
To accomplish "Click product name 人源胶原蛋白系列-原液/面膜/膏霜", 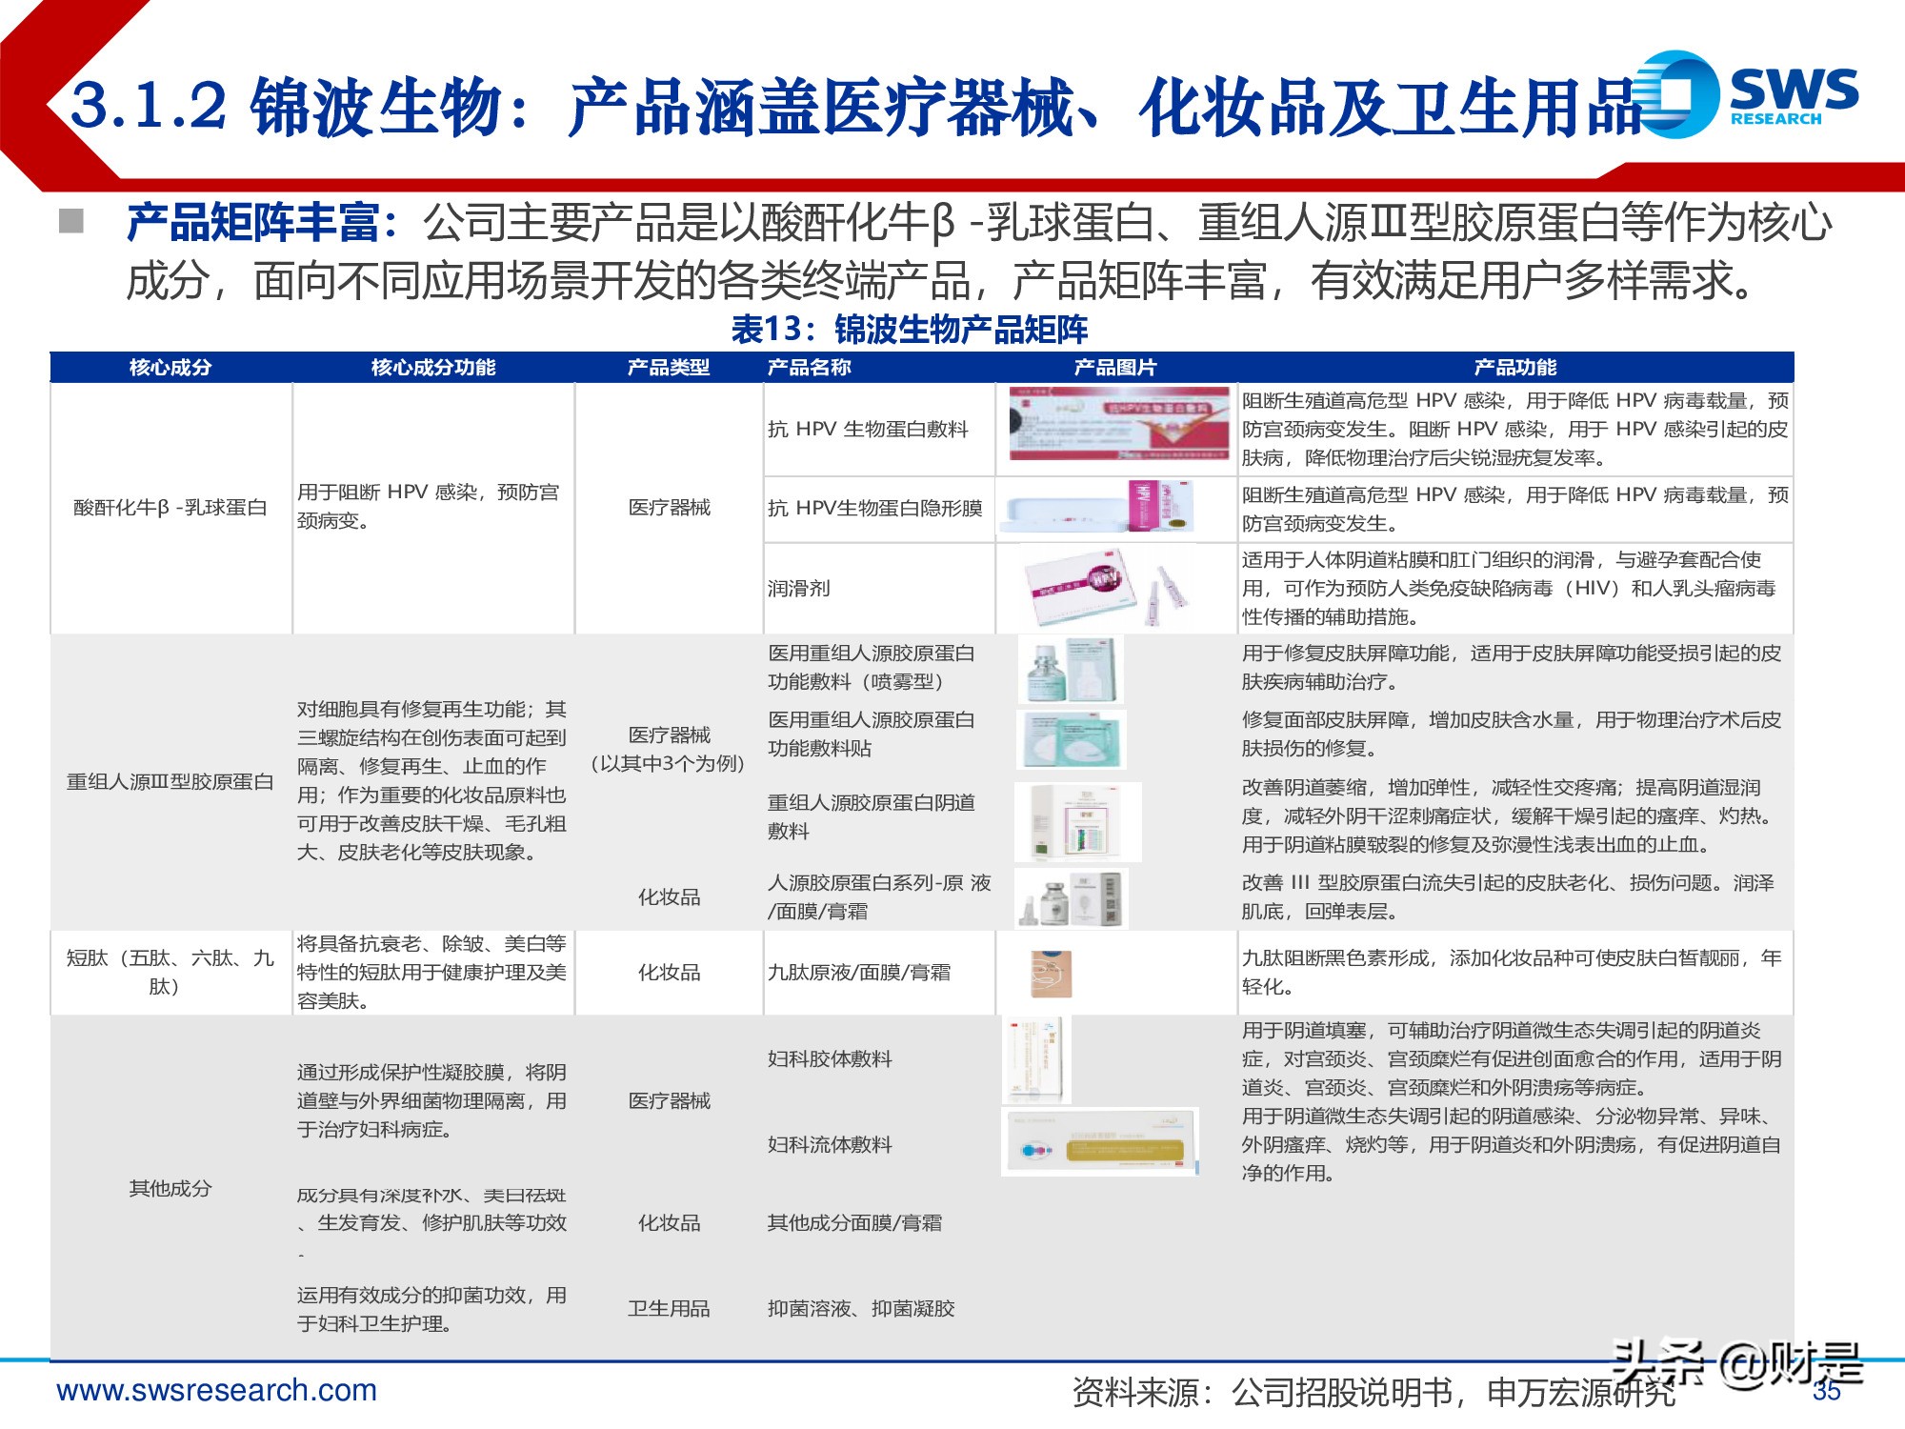I will click(x=879, y=896).
